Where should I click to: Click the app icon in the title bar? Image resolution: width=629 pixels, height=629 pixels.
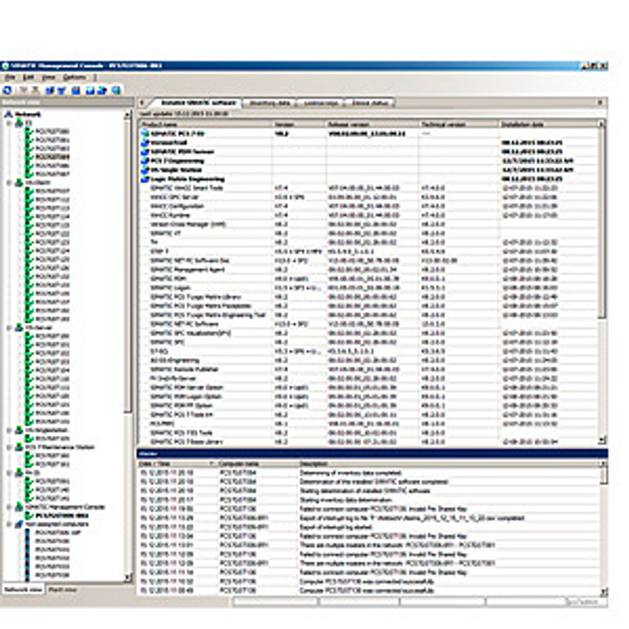click(5, 66)
